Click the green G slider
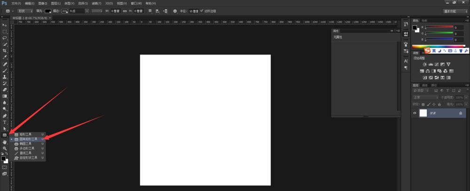The image size is (470, 191). (x=439, y=33)
